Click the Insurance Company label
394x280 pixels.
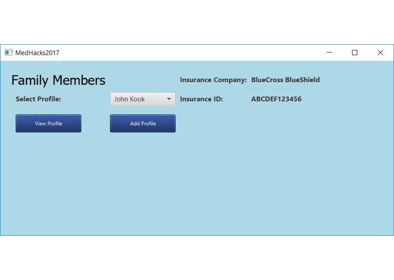pos(213,80)
